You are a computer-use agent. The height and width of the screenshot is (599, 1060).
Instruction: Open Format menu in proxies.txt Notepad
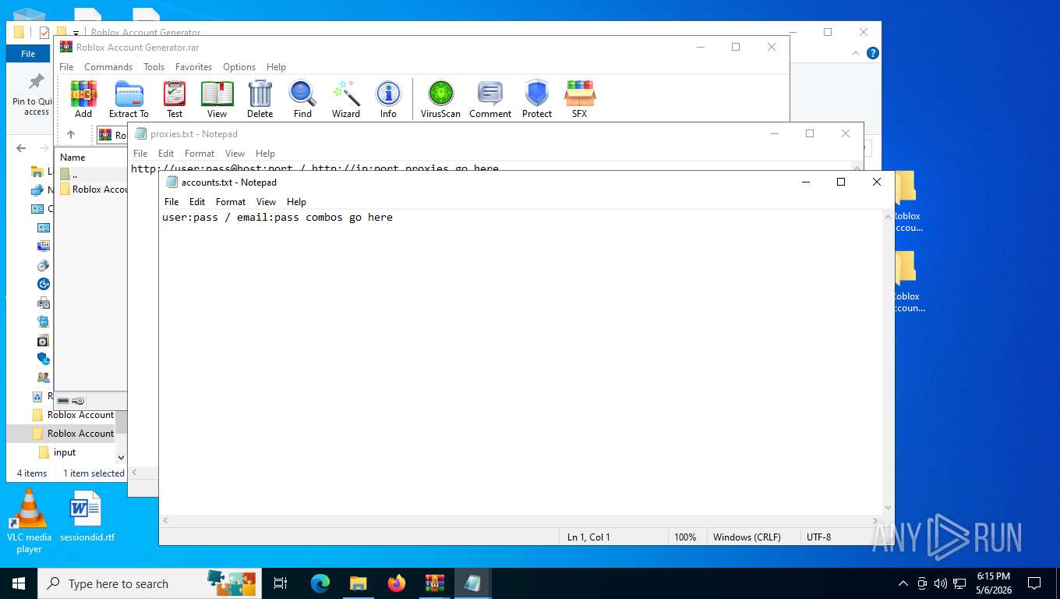click(x=200, y=154)
